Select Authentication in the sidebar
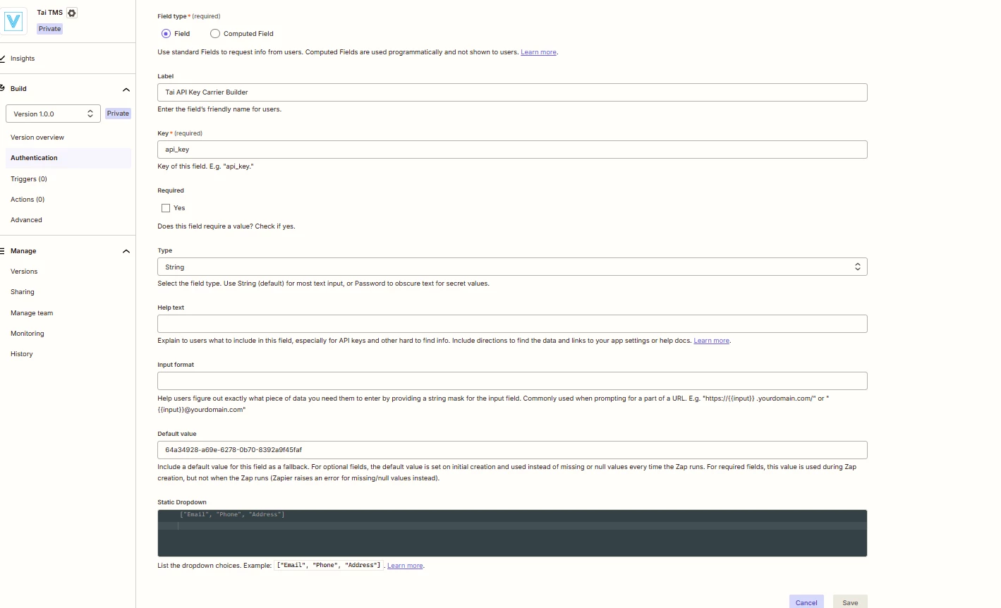Viewport: 1001px width, 608px height. pyautogui.click(x=68, y=158)
